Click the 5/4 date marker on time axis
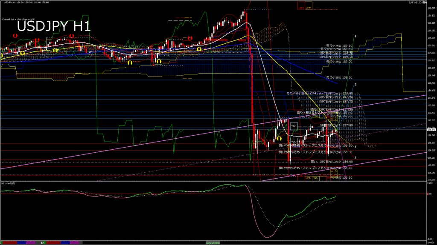 (43, 243)
